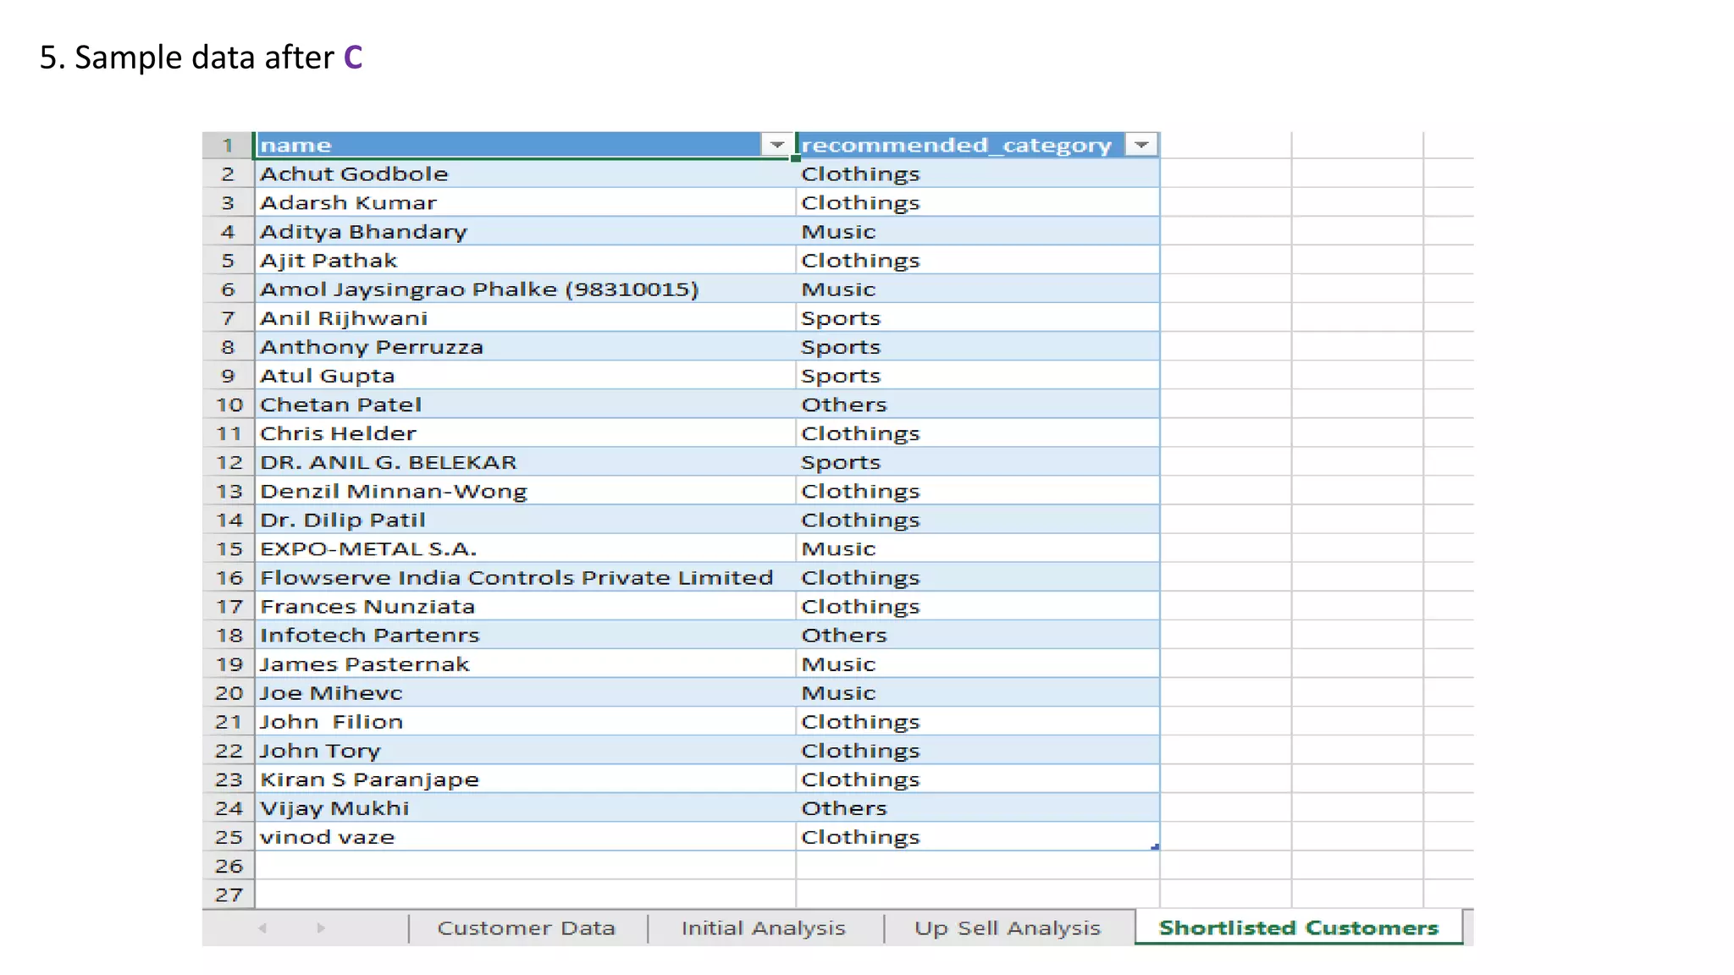1734x975 pixels.
Task: Select cell containing Chris Helder
Action: (x=525, y=433)
